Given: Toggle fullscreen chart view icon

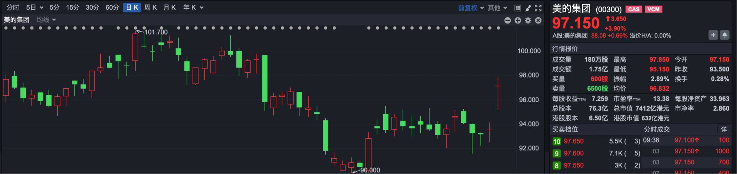Looking at the screenshot, I should (538, 8).
